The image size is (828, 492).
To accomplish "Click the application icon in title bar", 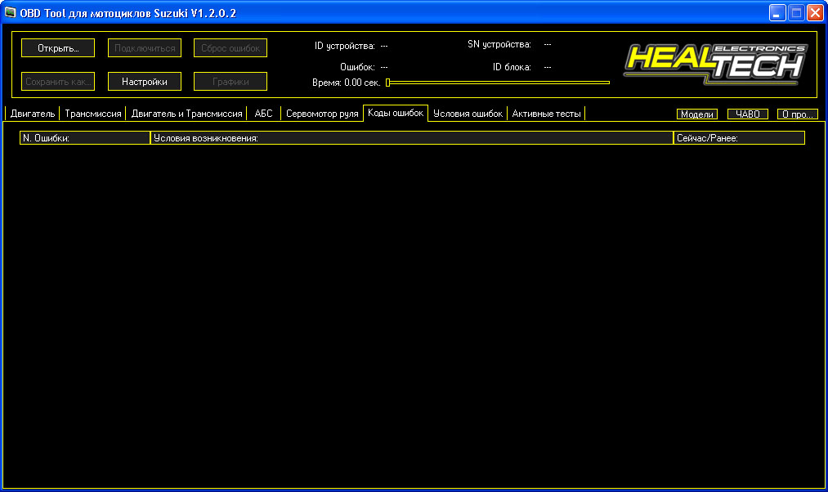I will (10, 12).
